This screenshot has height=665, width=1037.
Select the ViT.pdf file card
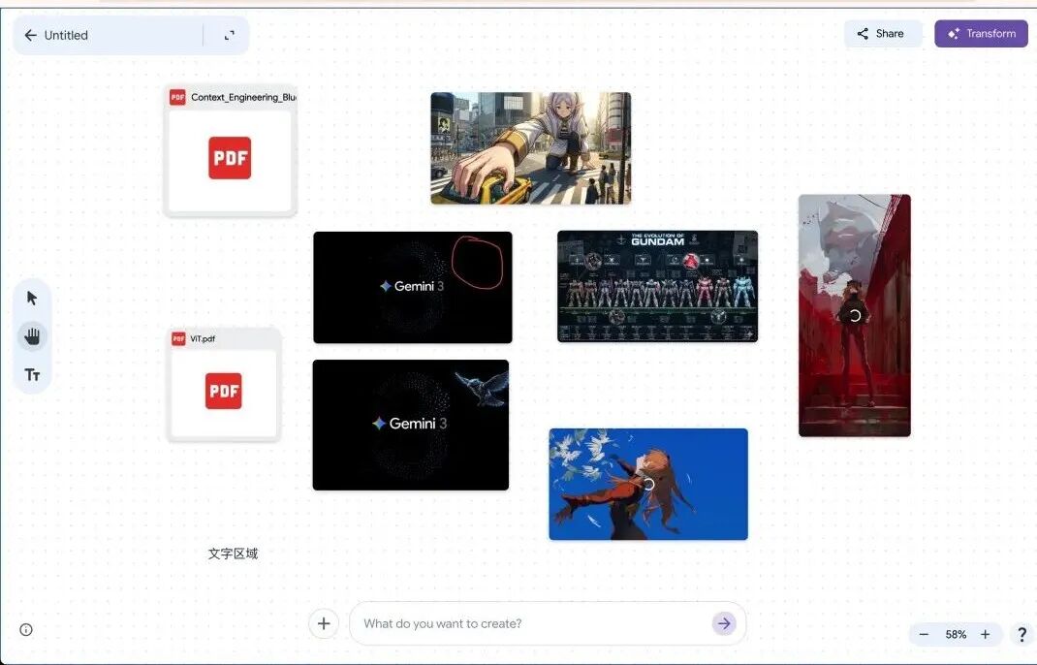tap(224, 385)
